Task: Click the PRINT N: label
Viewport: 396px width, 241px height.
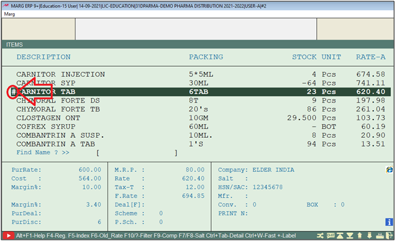Action: pos(233,213)
